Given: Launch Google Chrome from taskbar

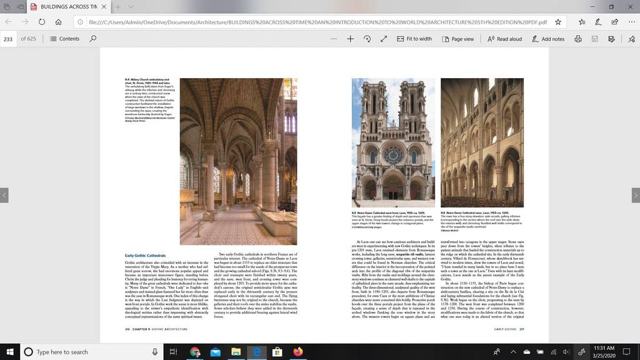Looking at the screenshot, I should (195, 352).
